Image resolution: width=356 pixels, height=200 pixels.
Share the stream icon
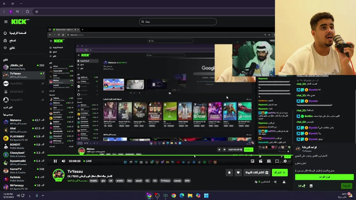pos(275,182)
